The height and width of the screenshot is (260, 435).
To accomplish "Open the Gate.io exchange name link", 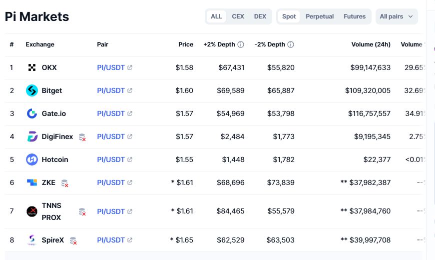I will (x=54, y=113).
